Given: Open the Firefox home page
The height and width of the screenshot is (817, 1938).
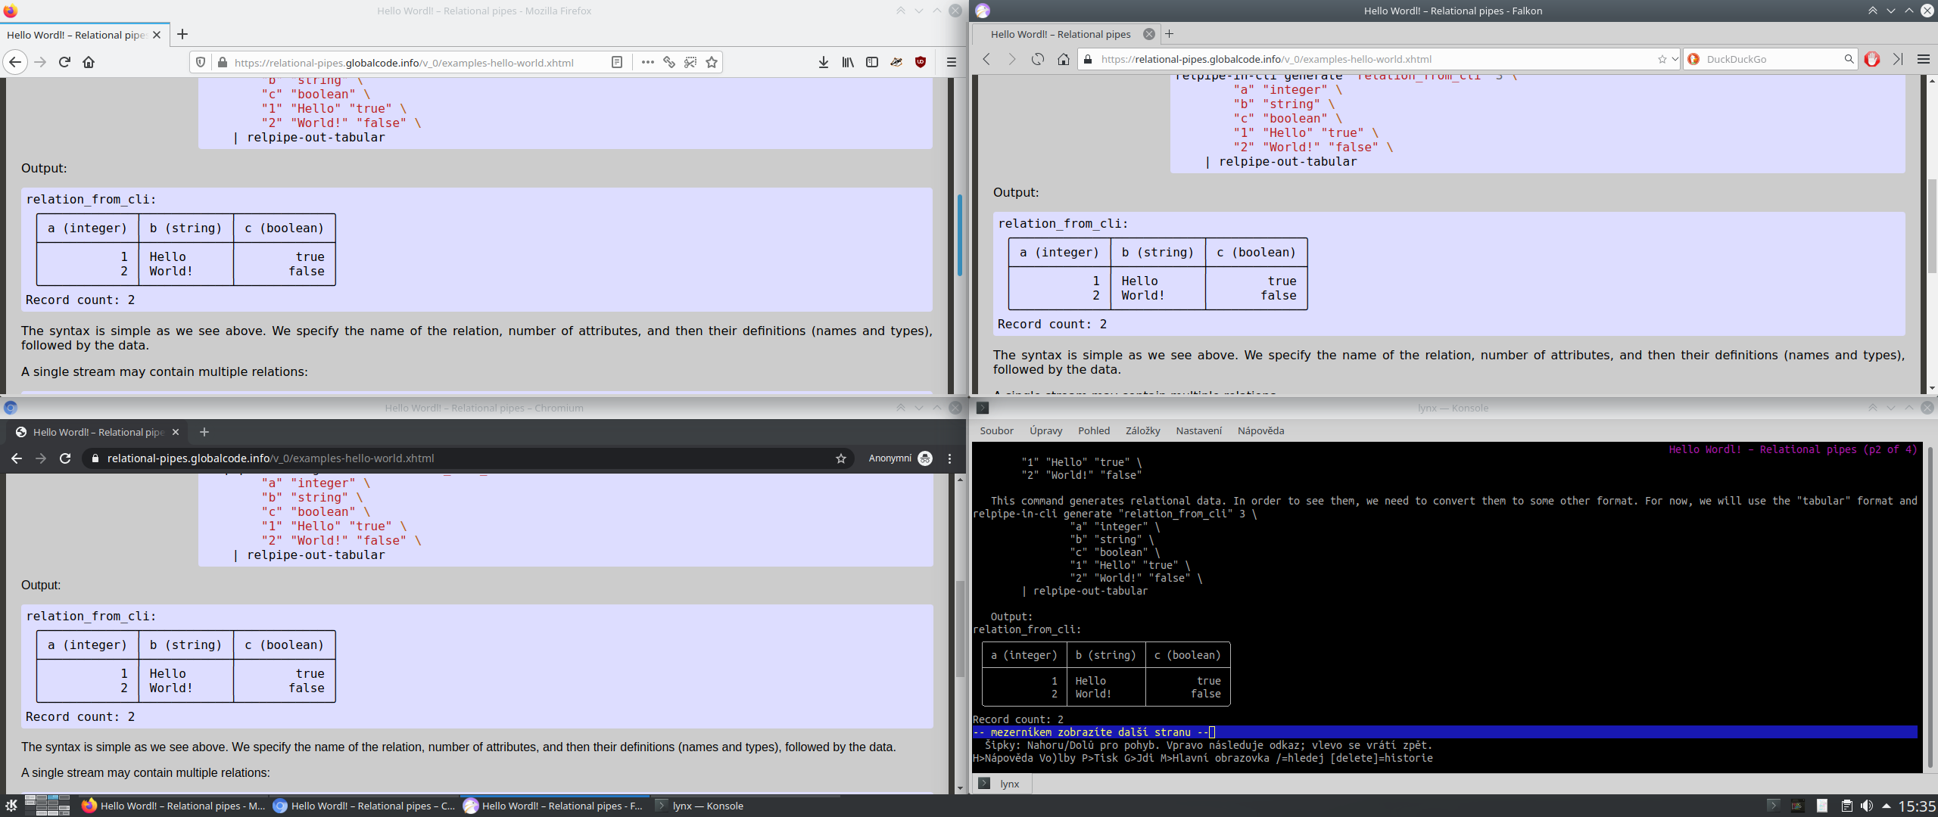Looking at the screenshot, I should pos(89,62).
